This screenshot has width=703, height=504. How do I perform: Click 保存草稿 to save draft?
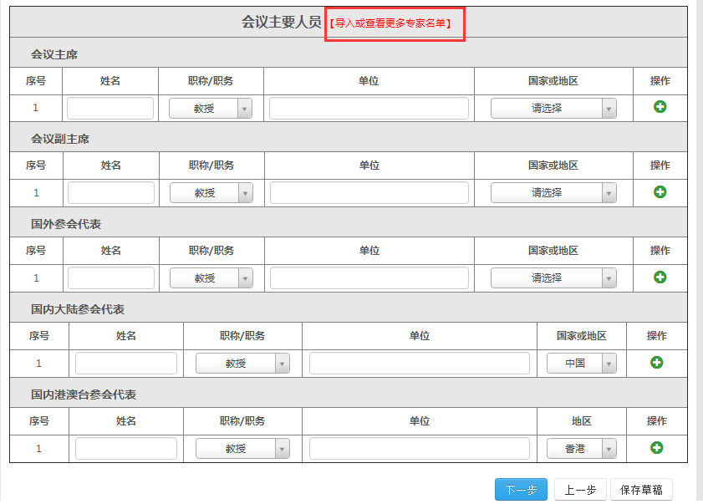[641, 491]
